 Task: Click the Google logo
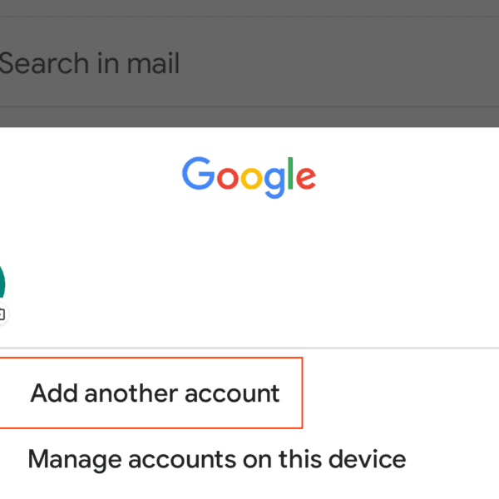(x=249, y=175)
